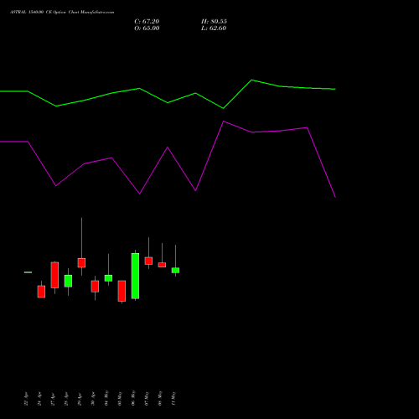Select the 06 May date label
419x419 pixels.
(133, 398)
